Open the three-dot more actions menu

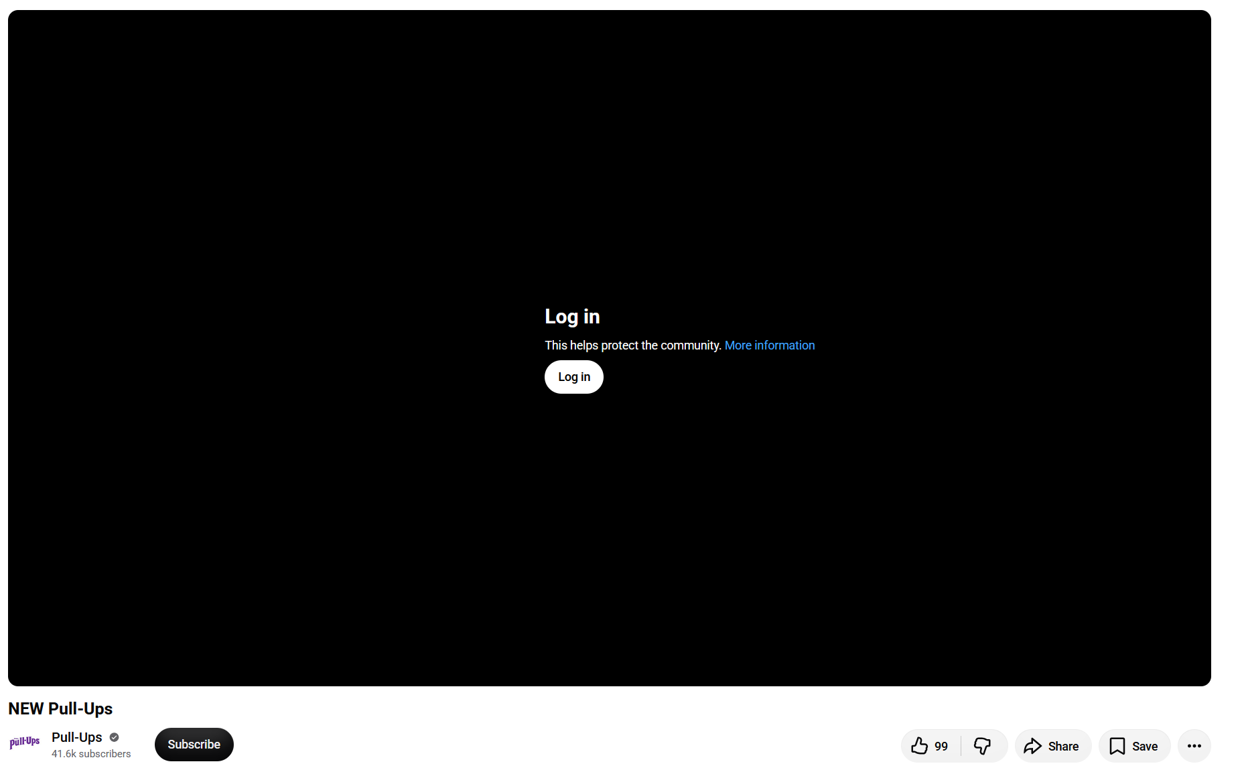(1194, 746)
